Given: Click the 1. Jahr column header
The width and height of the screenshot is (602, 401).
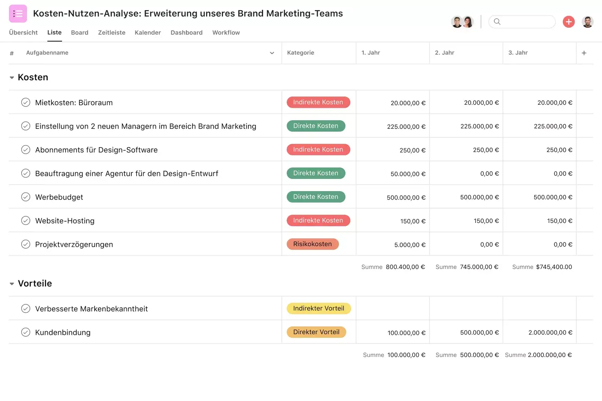Looking at the screenshot, I should (x=371, y=53).
